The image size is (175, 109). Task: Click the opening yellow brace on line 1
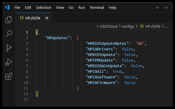pos(37,32)
